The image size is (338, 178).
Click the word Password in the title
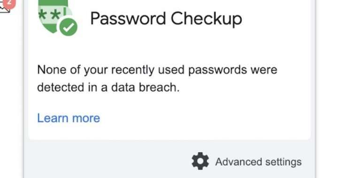click(128, 18)
